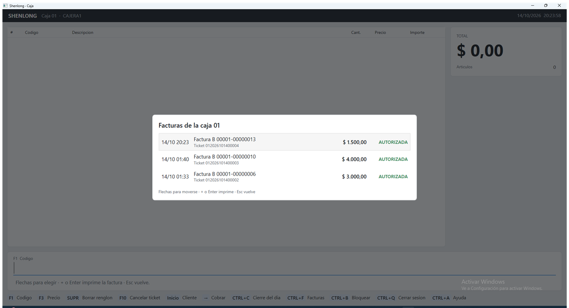This screenshot has height=308, width=569.
Task: Select invoice Factura B 00001-00000006
Action: click(x=284, y=177)
